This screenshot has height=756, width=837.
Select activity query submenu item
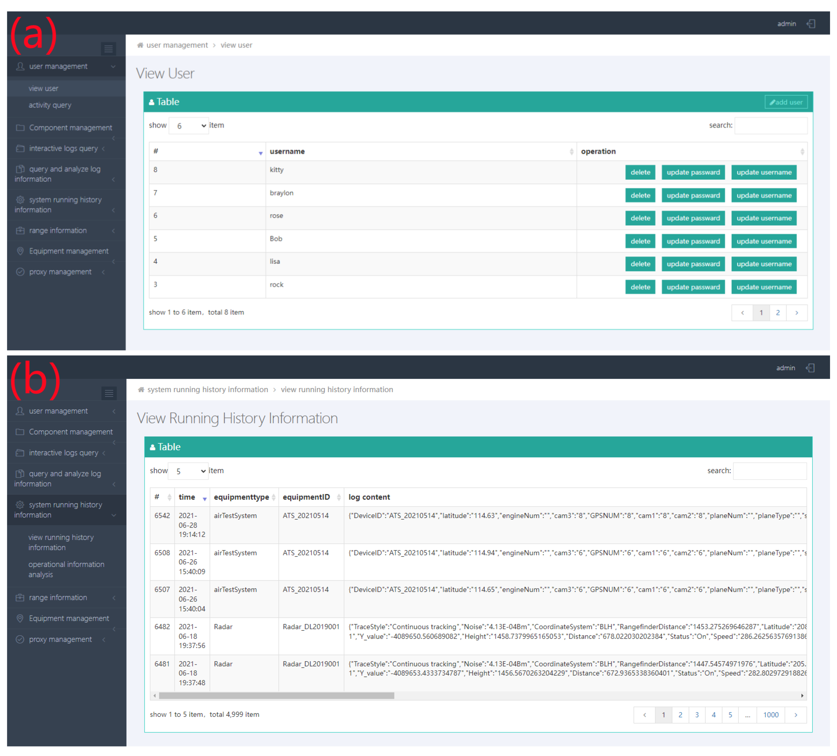pyautogui.click(x=50, y=106)
